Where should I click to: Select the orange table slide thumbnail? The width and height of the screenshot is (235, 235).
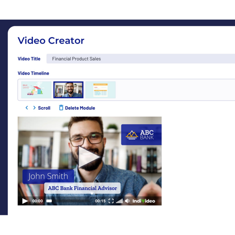click(100, 90)
